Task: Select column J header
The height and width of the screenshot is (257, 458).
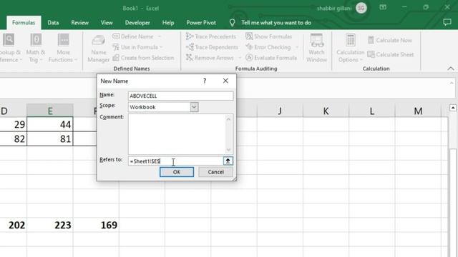Action: (280, 111)
